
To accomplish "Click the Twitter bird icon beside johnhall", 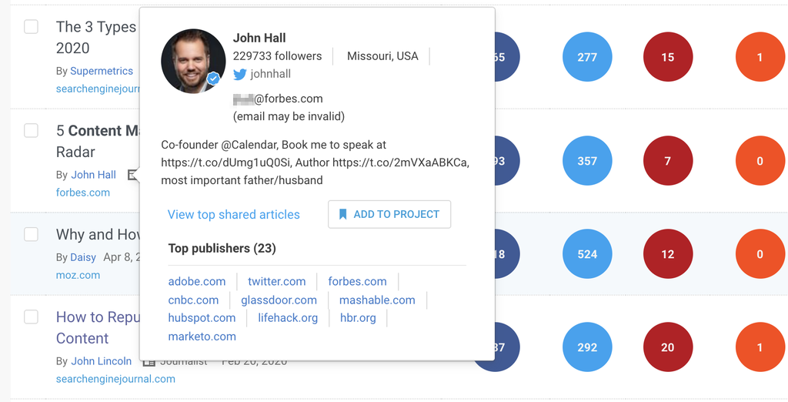I will click(240, 75).
